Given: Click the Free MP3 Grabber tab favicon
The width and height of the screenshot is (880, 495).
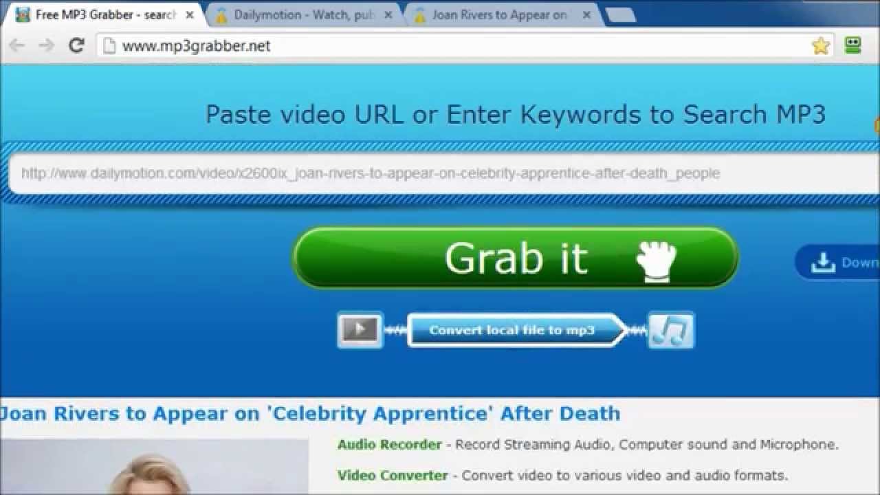Looking at the screenshot, I should [x=23, y=14].
